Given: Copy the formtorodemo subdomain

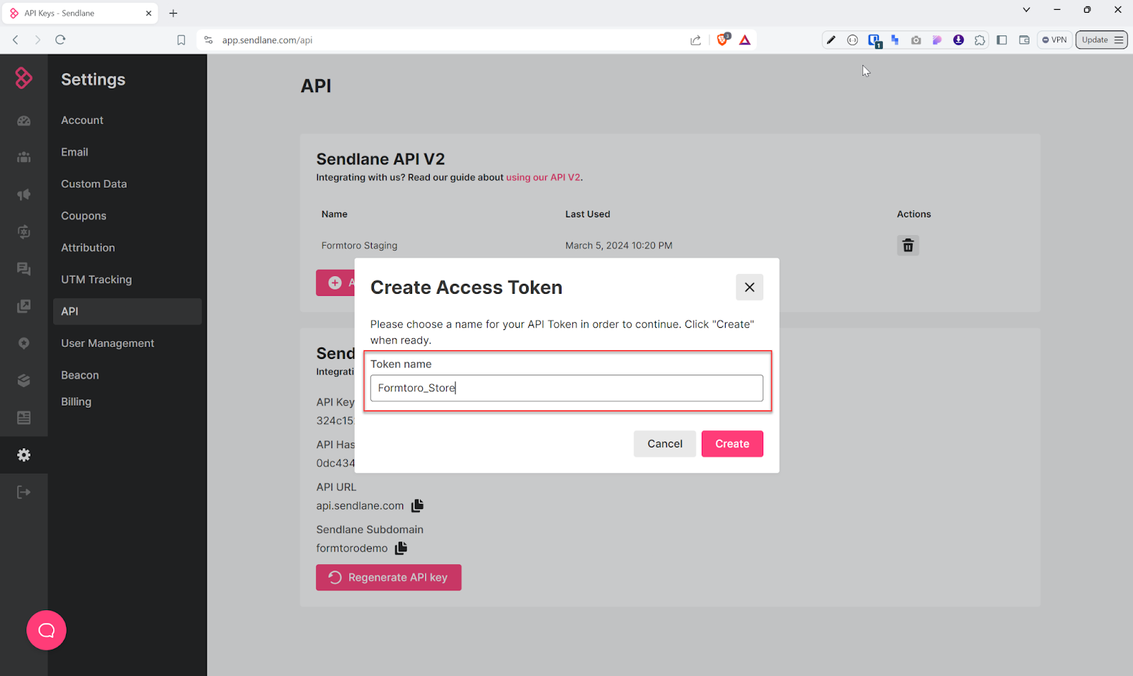Looking at the screenshot, I should [x=402, y=548].
